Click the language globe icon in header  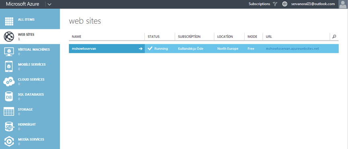click(x=284, y=4)
